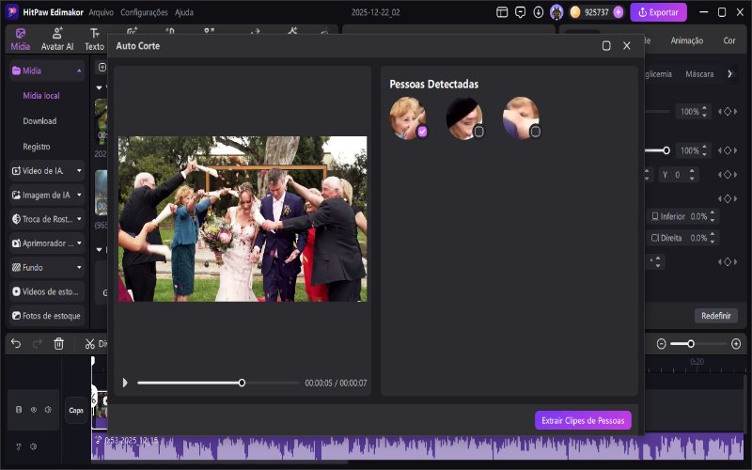The width and height of the screenshot is (752, 470).
Task: Zoom in the timeline with plus icon
Action: tap(736, 344)
